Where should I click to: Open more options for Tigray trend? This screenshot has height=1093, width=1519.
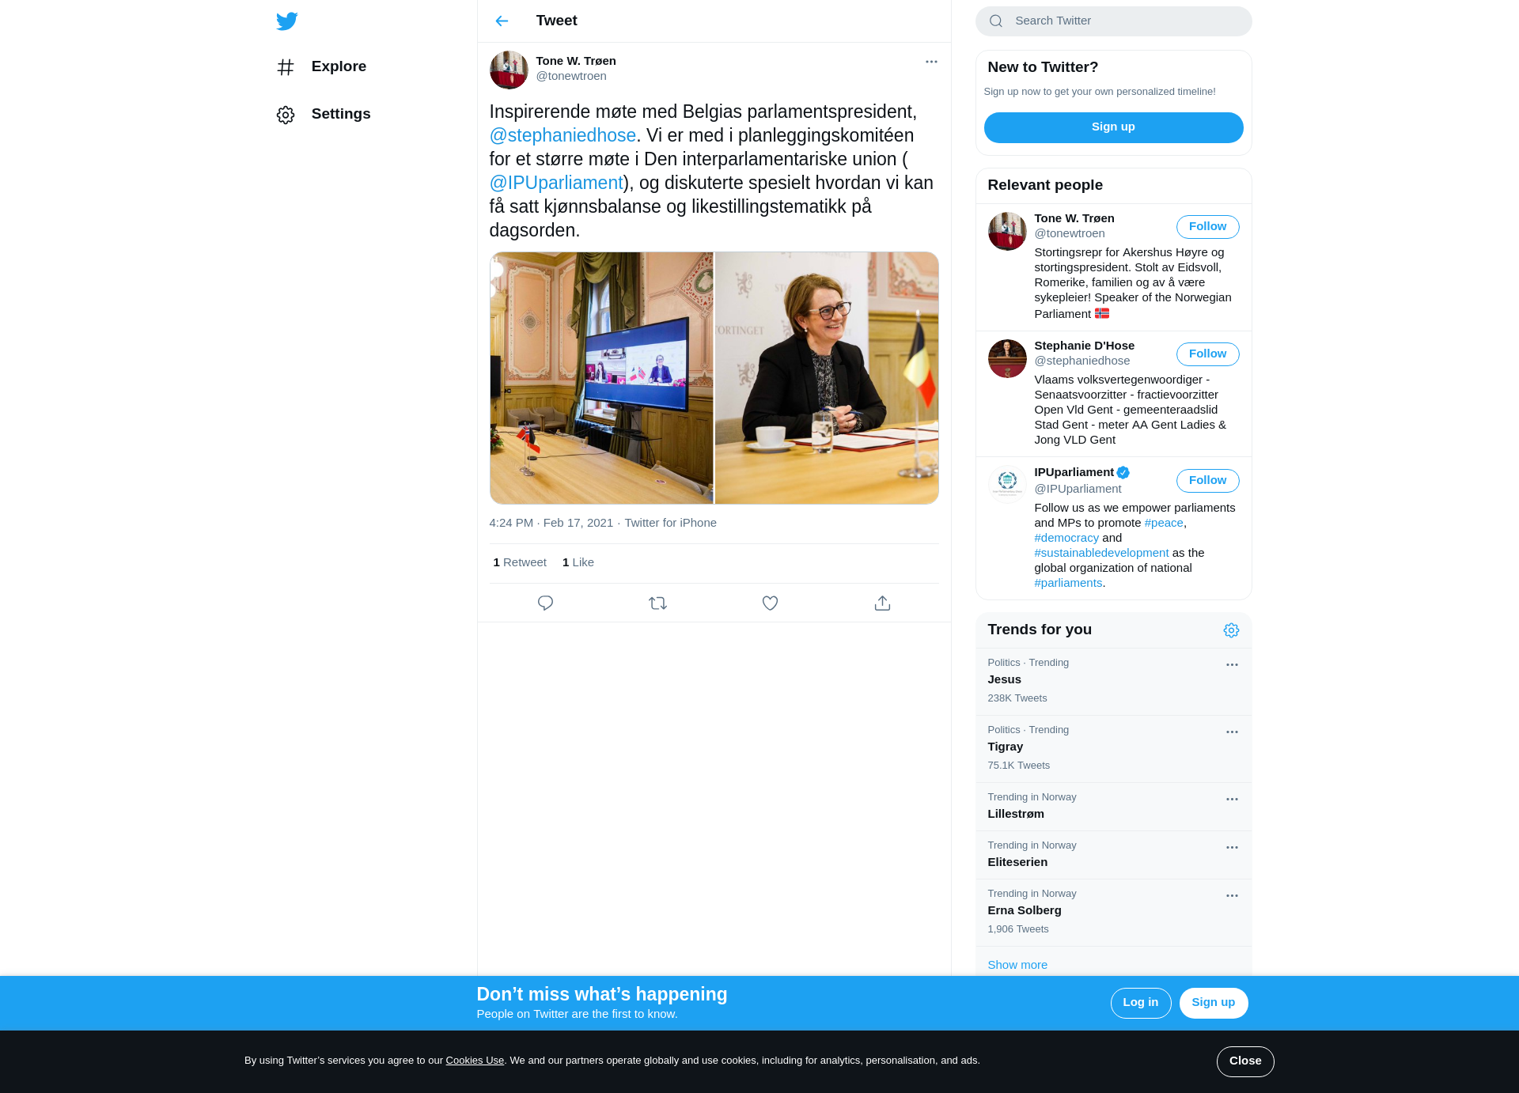[x=1232, y=732]
